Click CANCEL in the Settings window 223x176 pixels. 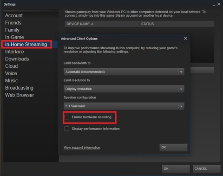tap(207, 169)
